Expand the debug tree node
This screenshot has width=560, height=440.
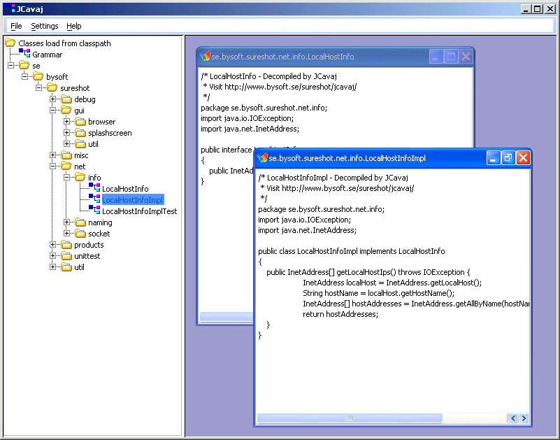(52, 99)
